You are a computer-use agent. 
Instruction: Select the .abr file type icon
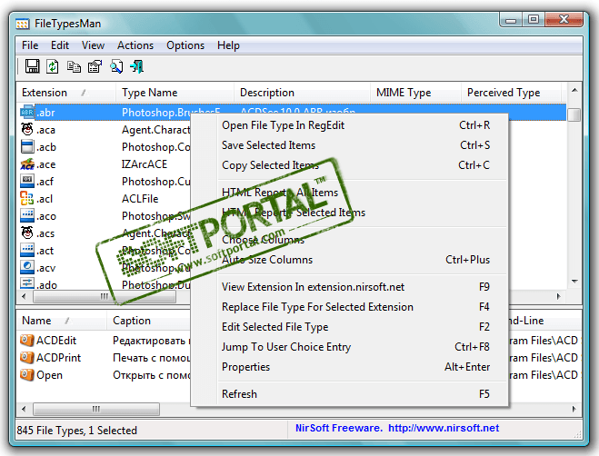tap(27, 113)
